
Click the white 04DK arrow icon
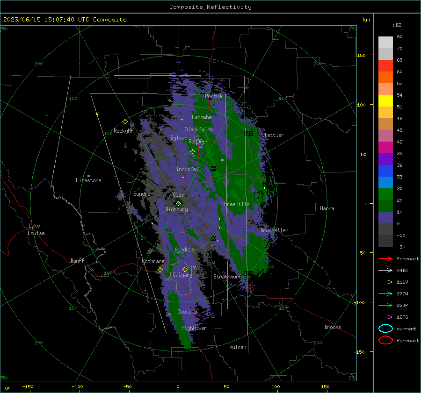click(x=385, y=271)
